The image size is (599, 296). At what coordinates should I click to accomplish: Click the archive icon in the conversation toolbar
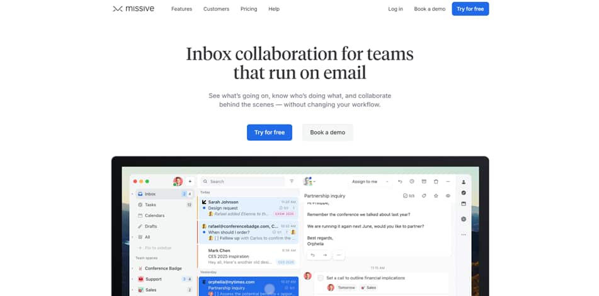point(425,181)
